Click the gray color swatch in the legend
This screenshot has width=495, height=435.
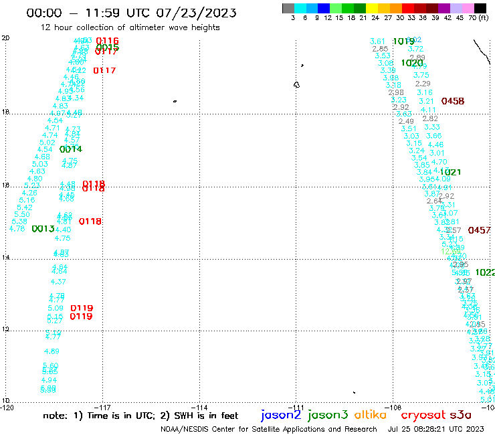(x=288, y=8)
